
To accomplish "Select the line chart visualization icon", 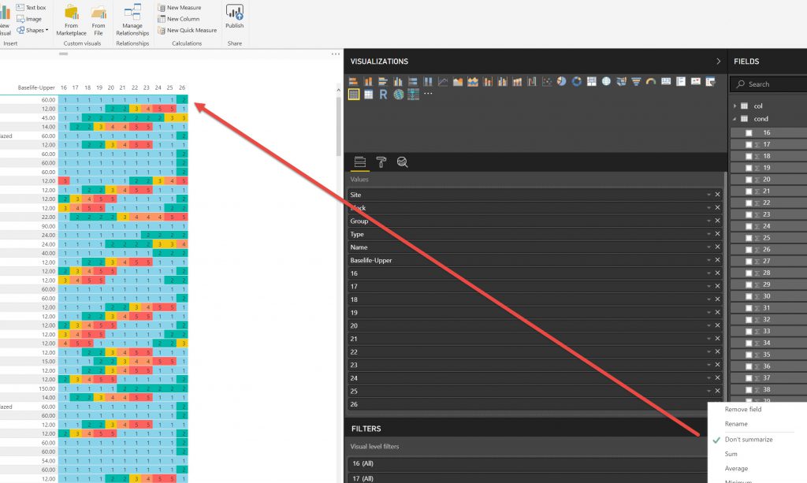I will (443, 81).
